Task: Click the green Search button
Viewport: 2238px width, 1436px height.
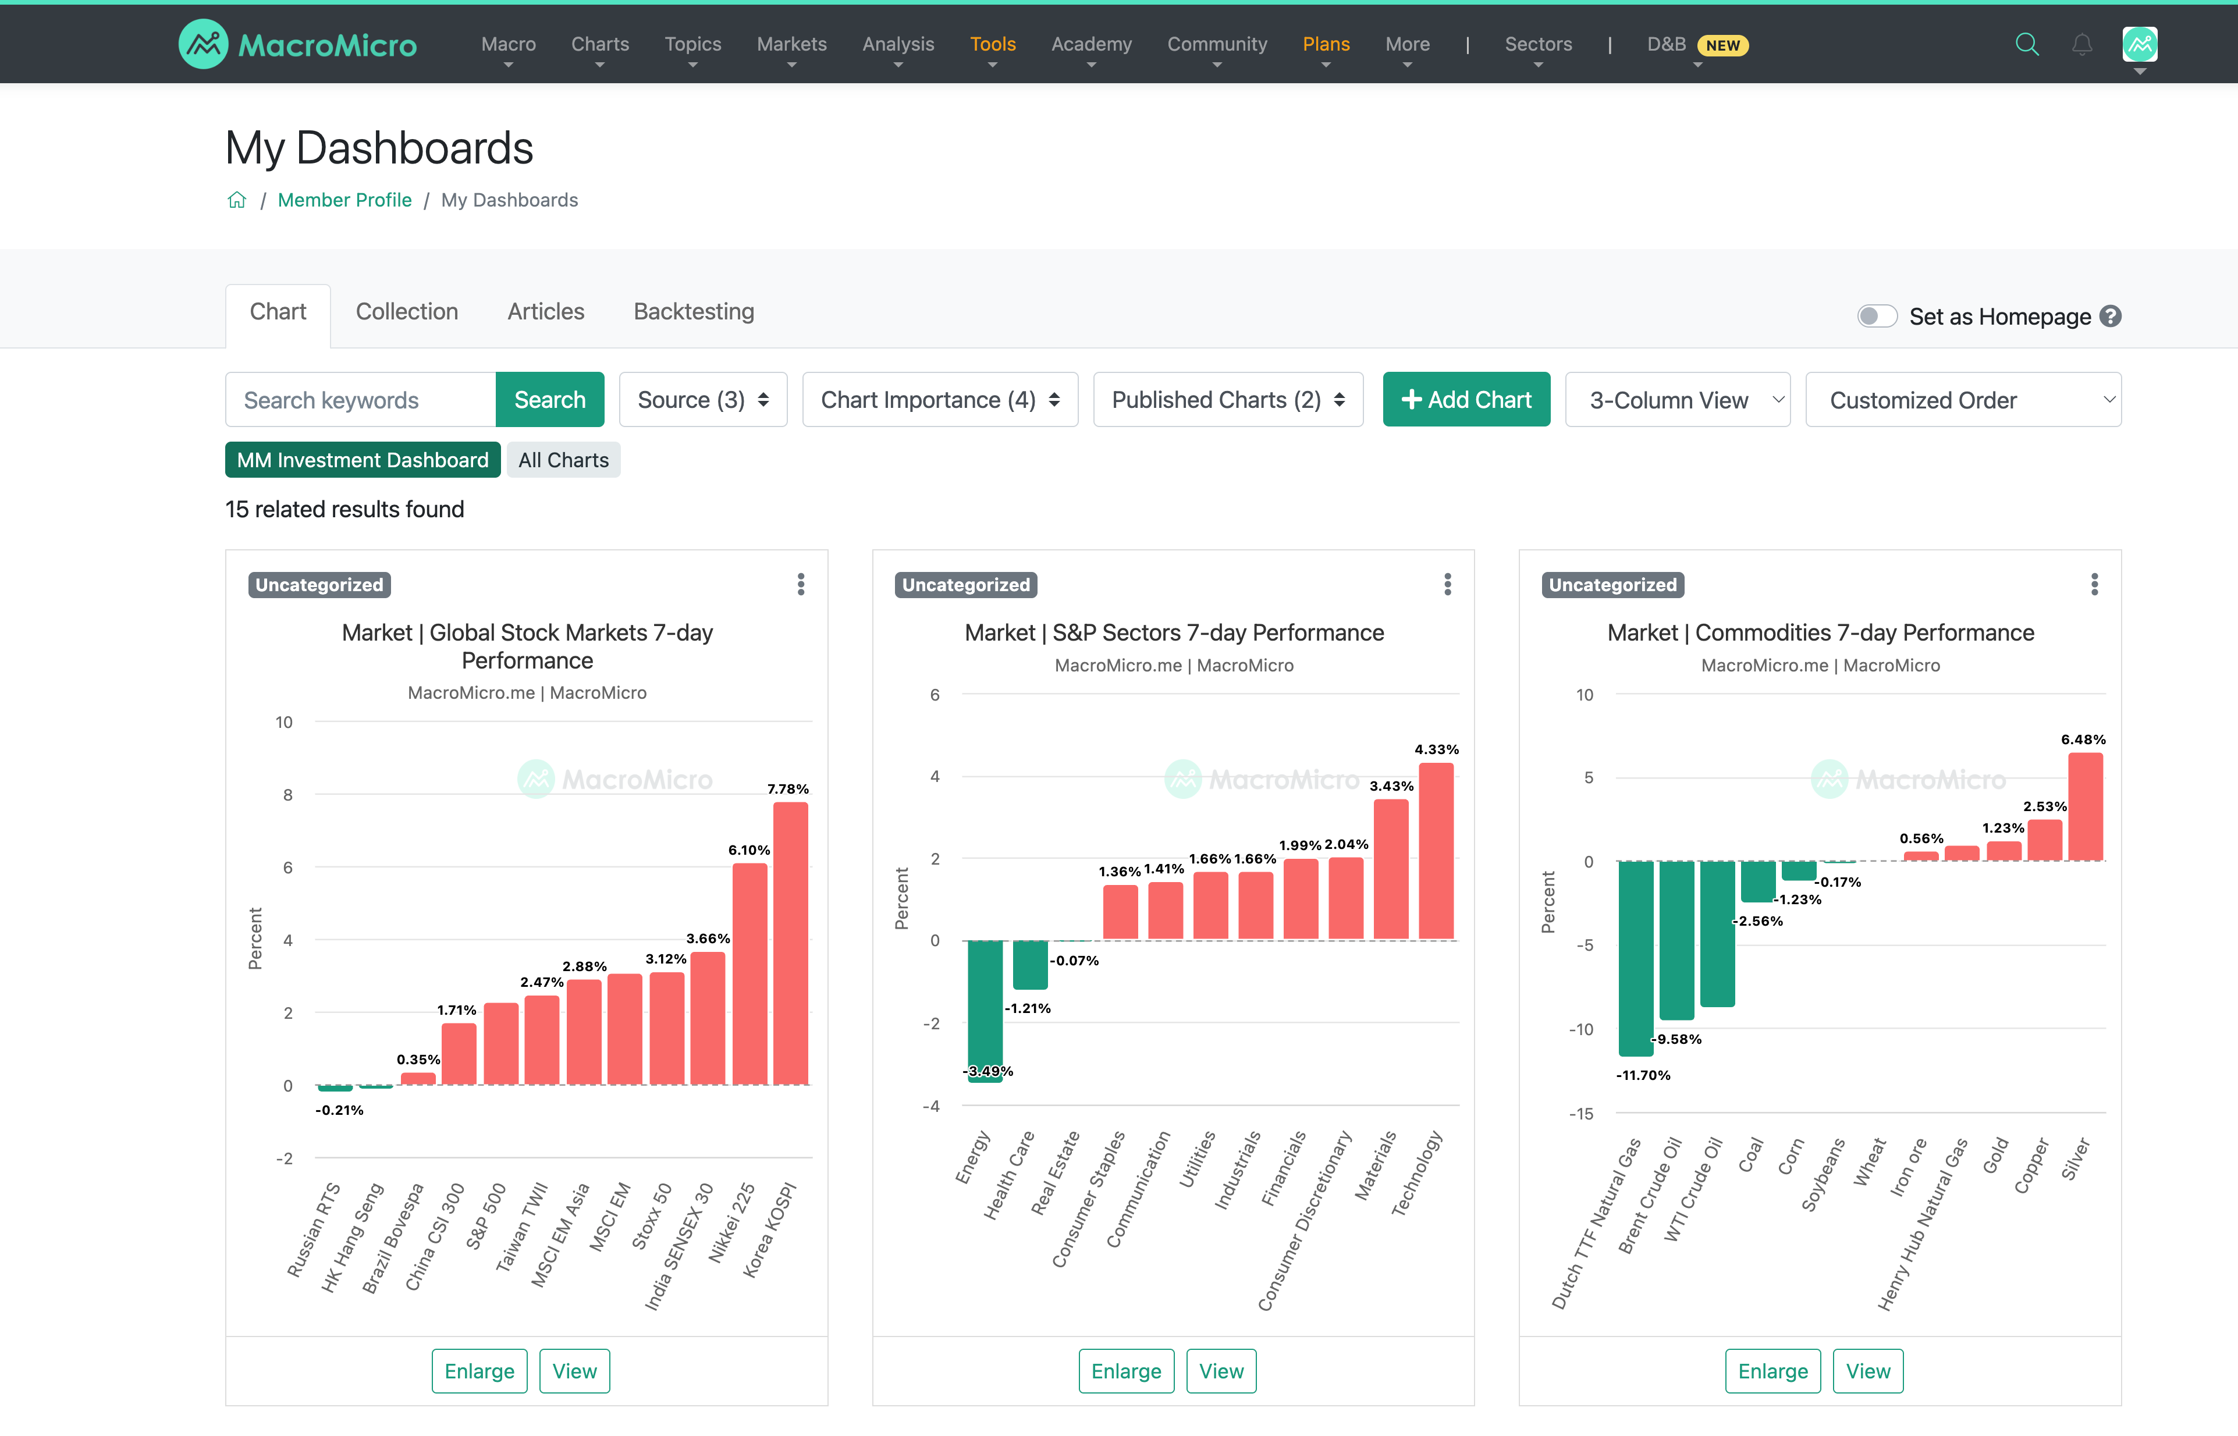Action: point(549,399)
